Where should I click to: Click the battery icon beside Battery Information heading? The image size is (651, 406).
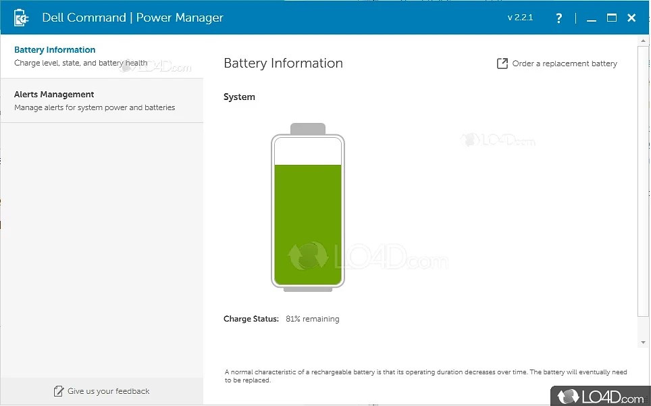[20, 17]
